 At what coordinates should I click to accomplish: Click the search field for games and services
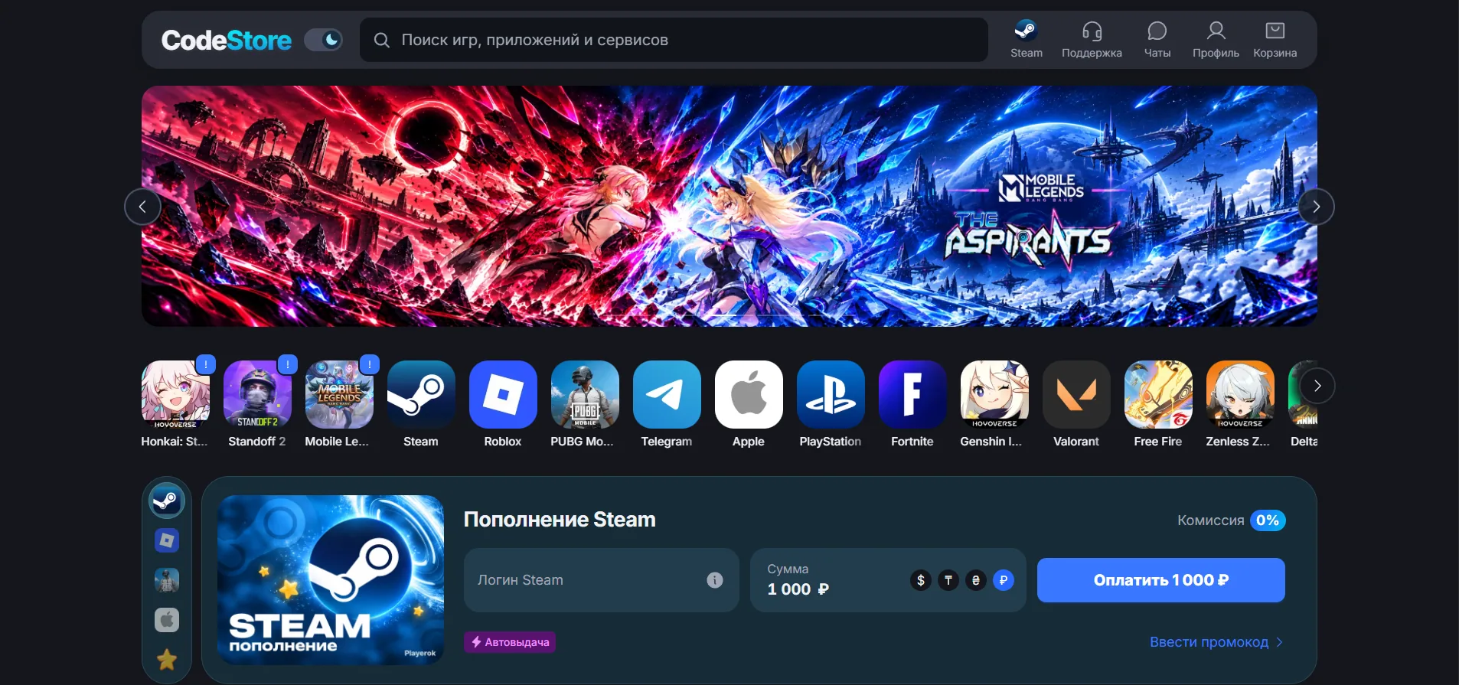[674, 40]
